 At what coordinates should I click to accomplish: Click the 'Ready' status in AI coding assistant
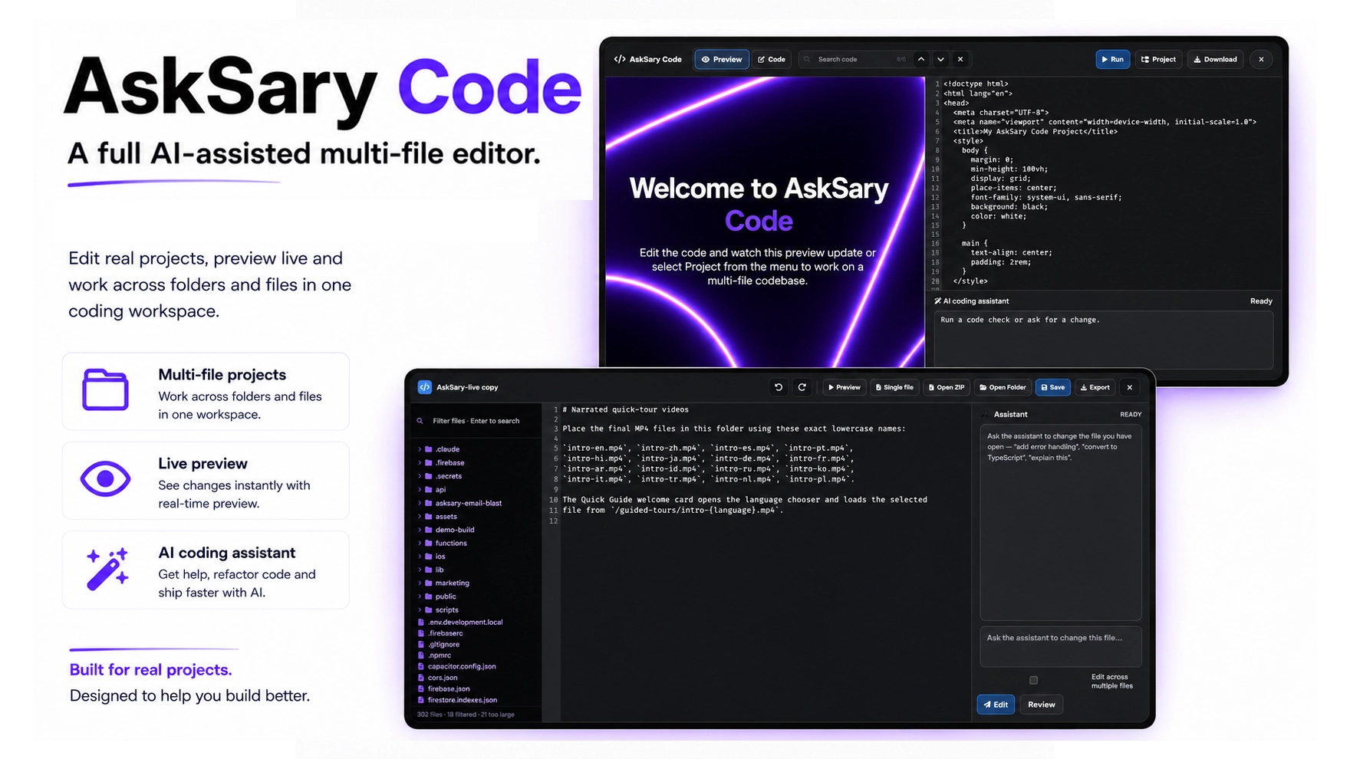point(1261,301)
